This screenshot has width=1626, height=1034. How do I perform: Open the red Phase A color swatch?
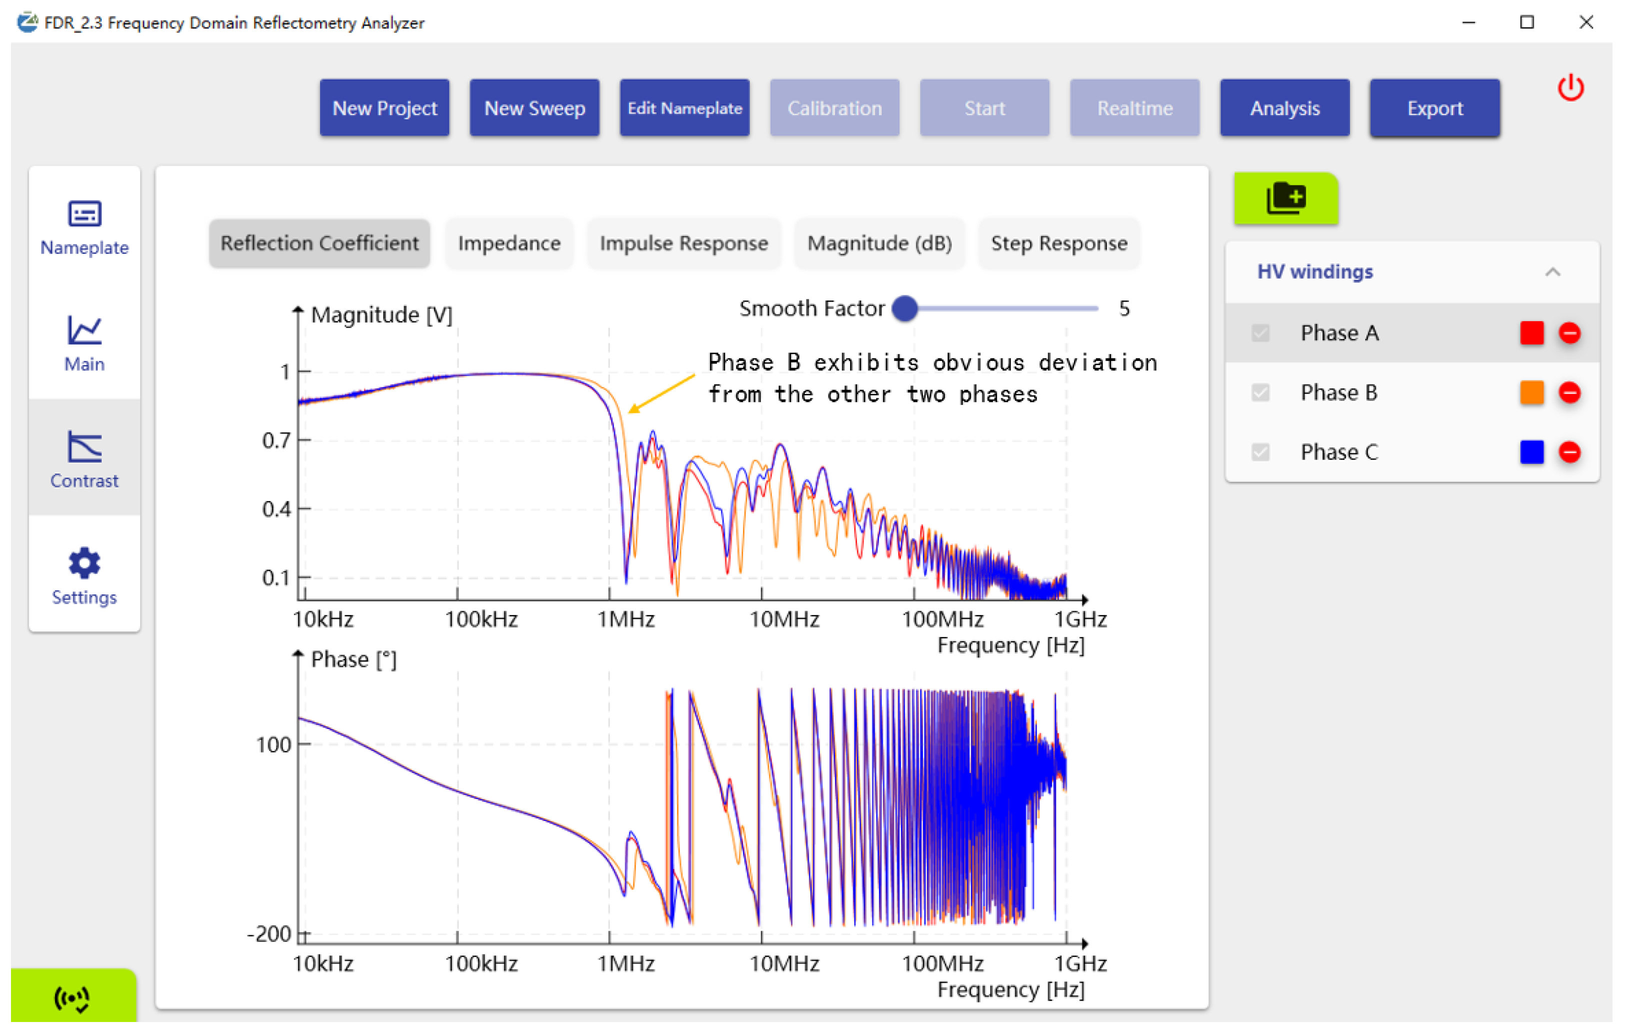point(1531,333)
